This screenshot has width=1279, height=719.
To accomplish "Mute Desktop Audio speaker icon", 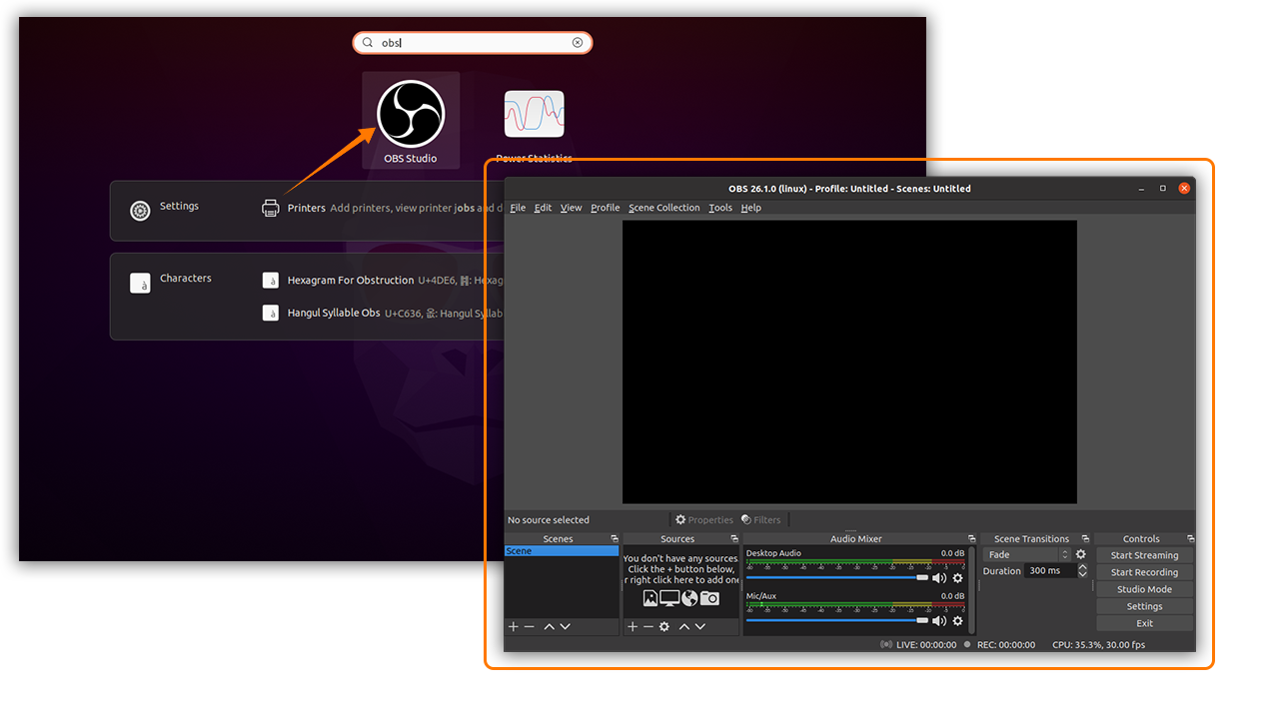I will point(939,578).
